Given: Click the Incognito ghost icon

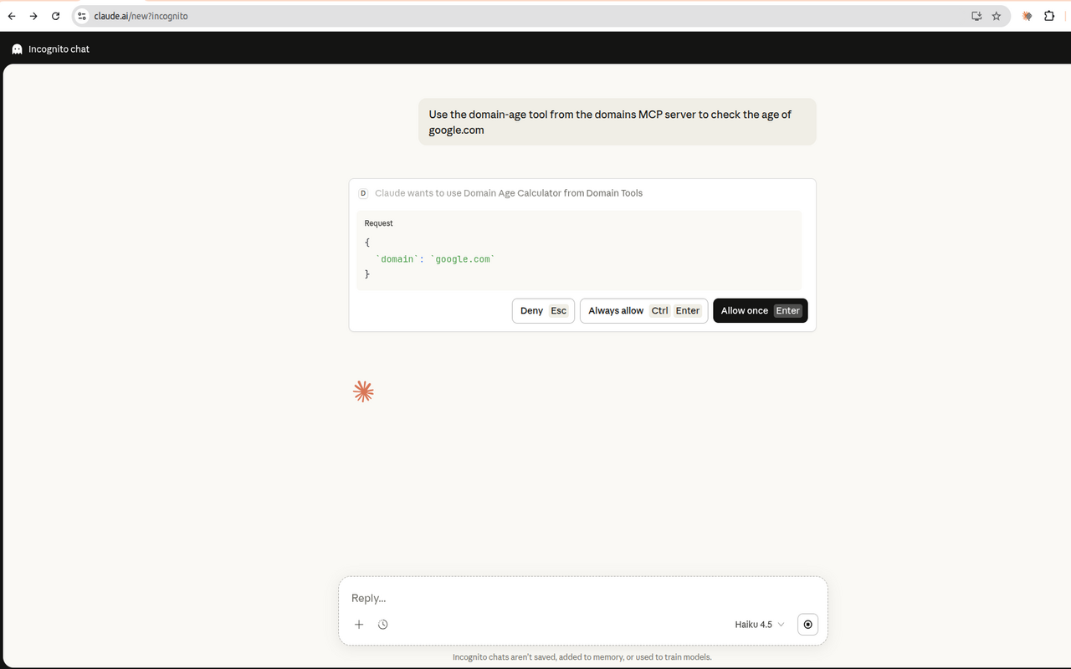Looking at the screenshot, I should (x=17, y=49).
